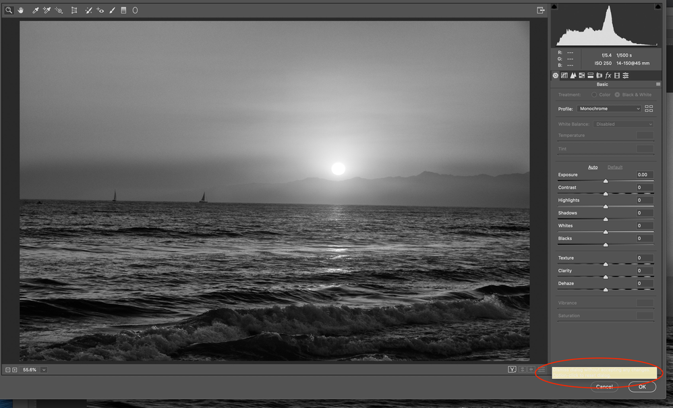Screen dimensions: 673x408
Task: Cycle the before/after view Y button
Action: pyautogui.click(x=512, y=370)
